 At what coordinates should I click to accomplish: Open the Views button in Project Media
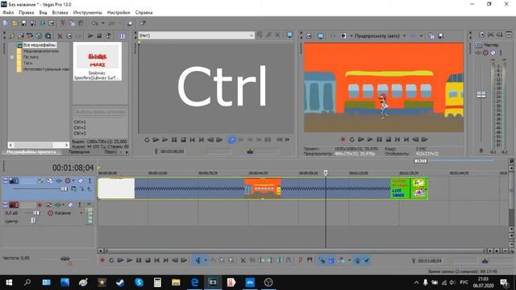[122, 35]
